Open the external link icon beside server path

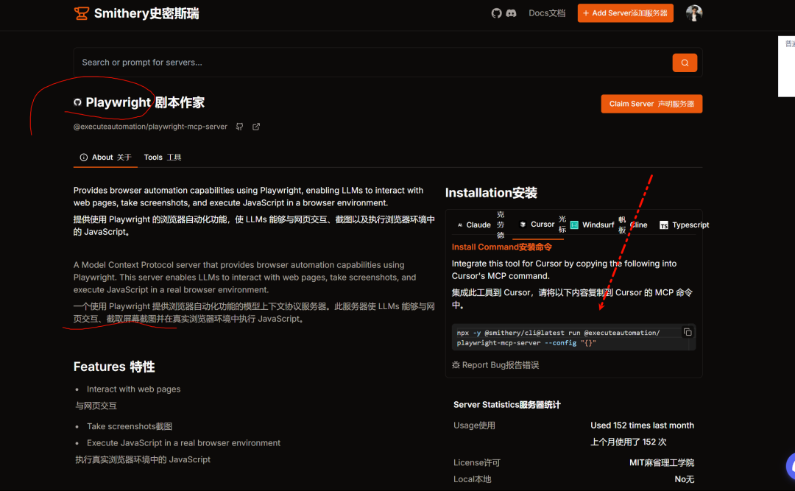(x=256, y=127)
